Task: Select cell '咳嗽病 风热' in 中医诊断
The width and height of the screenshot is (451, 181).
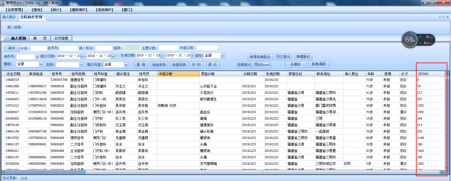Action: click(178, 106)
